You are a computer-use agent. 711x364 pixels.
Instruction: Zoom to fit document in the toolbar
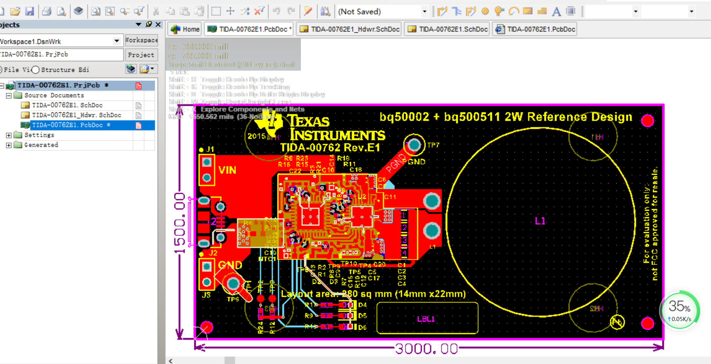click(x=96, y=11)
